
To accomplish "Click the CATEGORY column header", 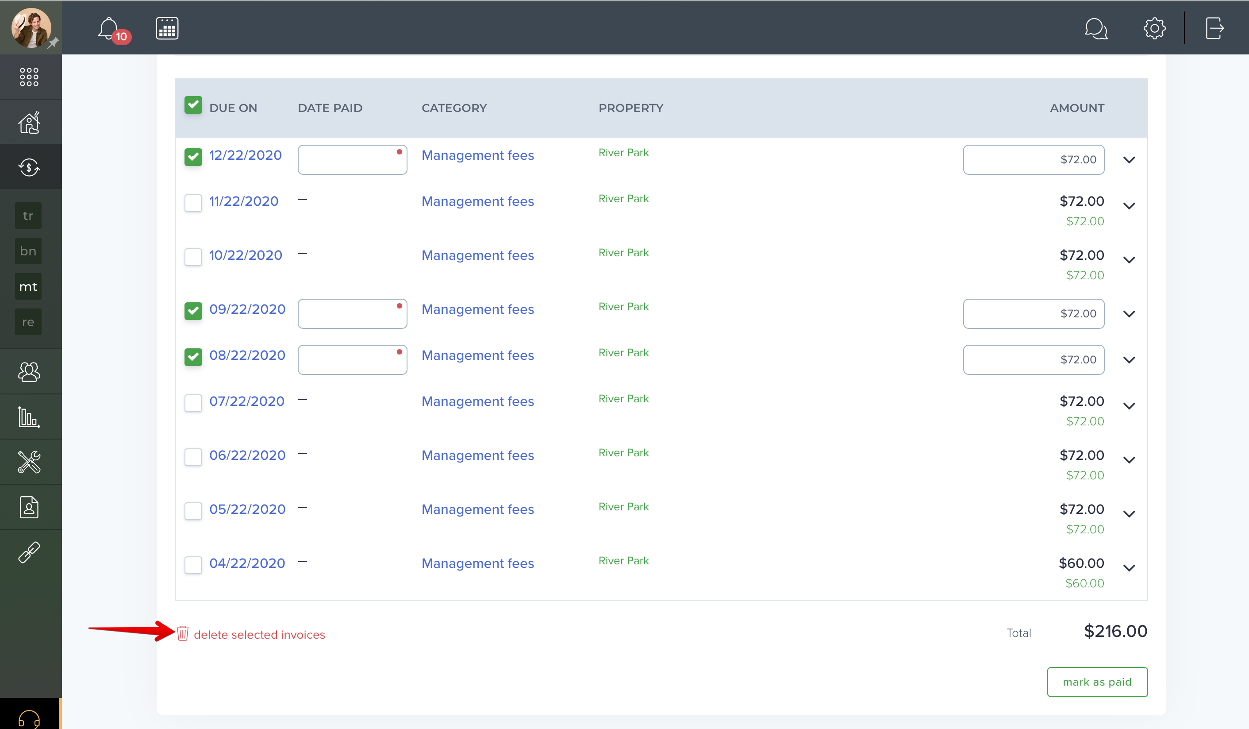I will [x=454, y=108].
